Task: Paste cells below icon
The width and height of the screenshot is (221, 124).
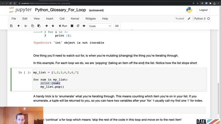Action: tap(39, 26)
